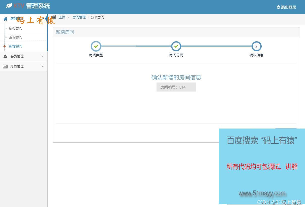Expand 会员管理 with its chevron arrow
Screen dimensions: 305x207
coord(43,56)
